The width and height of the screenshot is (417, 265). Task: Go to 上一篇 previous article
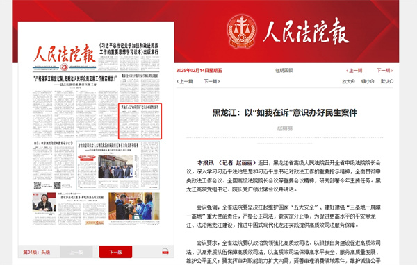click(185, 81)
